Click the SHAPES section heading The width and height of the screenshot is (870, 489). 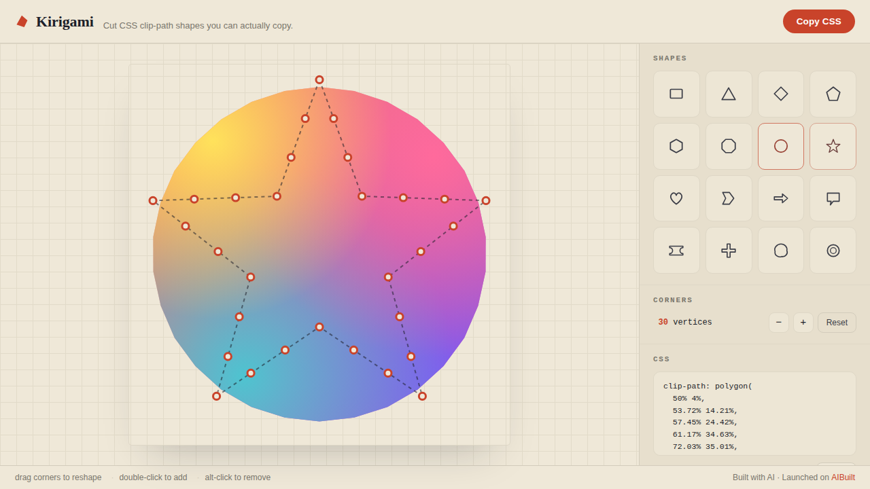click(x=670, y=58)
